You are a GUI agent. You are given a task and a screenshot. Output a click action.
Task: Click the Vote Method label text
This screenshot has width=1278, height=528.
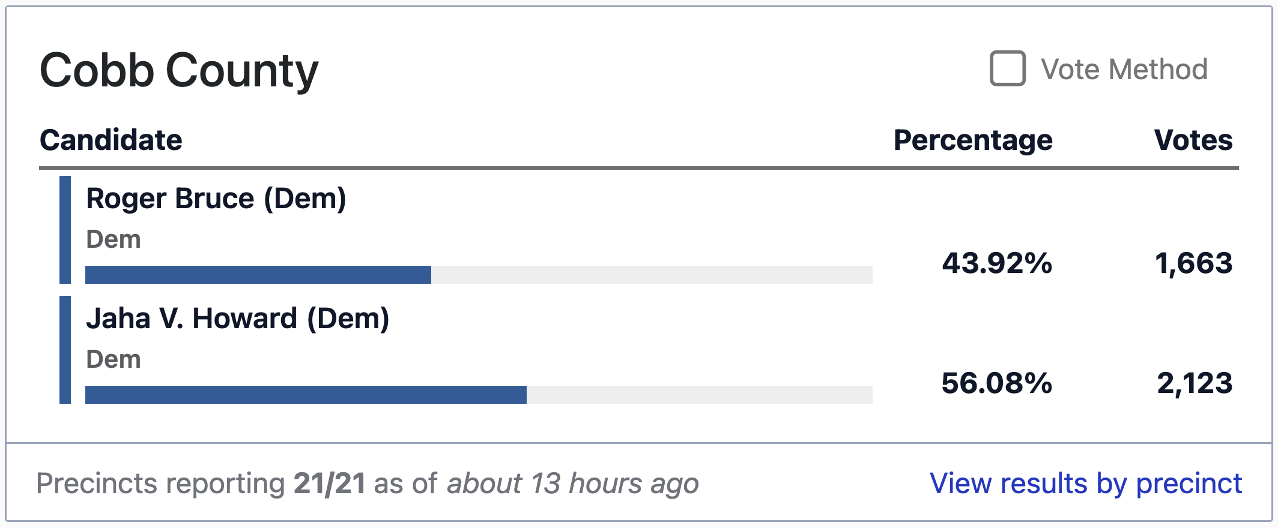[x=1124, y=69]
